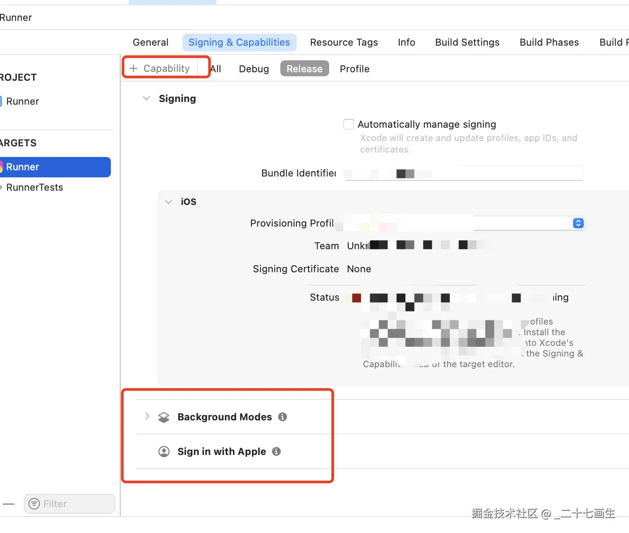Click the Background Modes title
The width and height of the screenshot is (629, 533).
224,417
